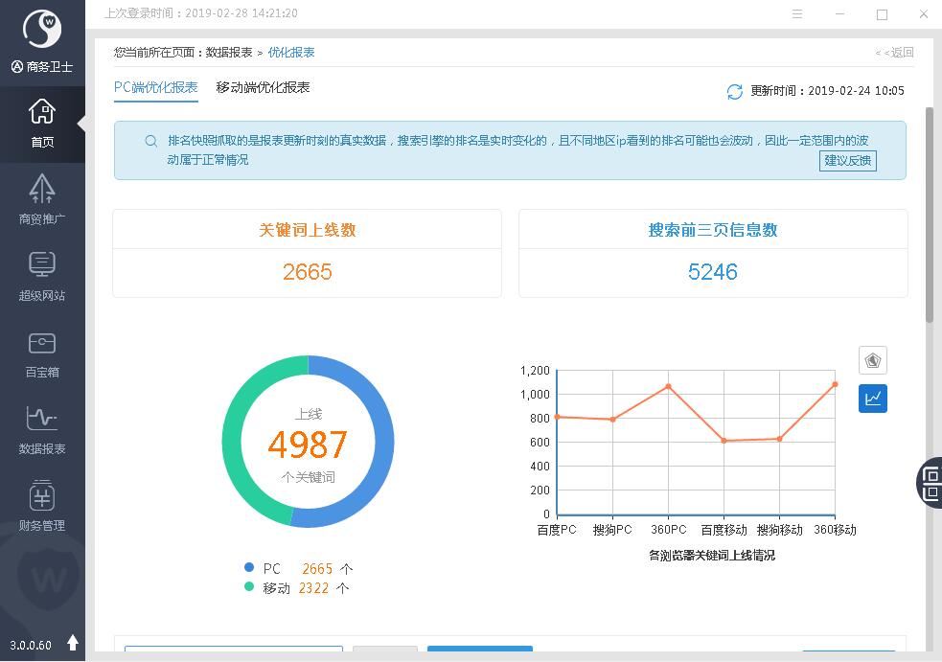942x662 pixels.
Task: Go to 超级网站 sidebar section
Action: (x=42, y=276)
